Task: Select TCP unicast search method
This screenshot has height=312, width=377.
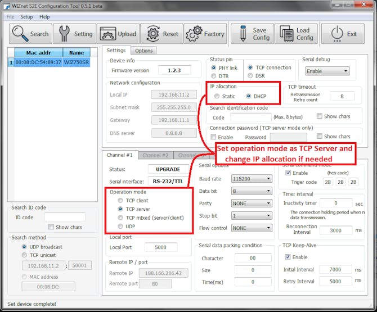Action: coord(24,255)
